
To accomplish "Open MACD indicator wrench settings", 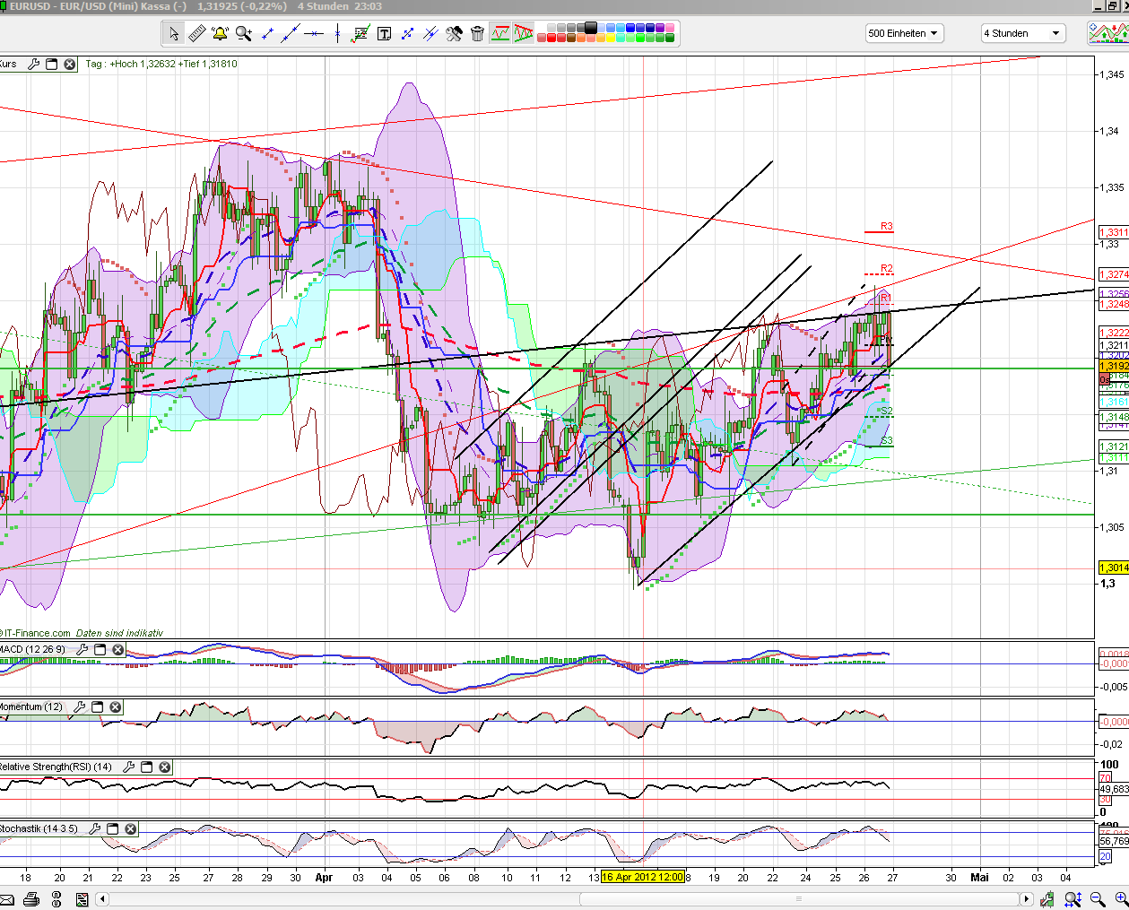I will (83, 649).
